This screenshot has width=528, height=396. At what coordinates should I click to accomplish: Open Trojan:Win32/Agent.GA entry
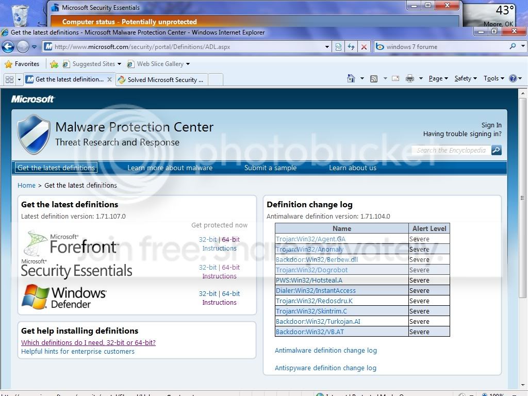pos(310,239)
